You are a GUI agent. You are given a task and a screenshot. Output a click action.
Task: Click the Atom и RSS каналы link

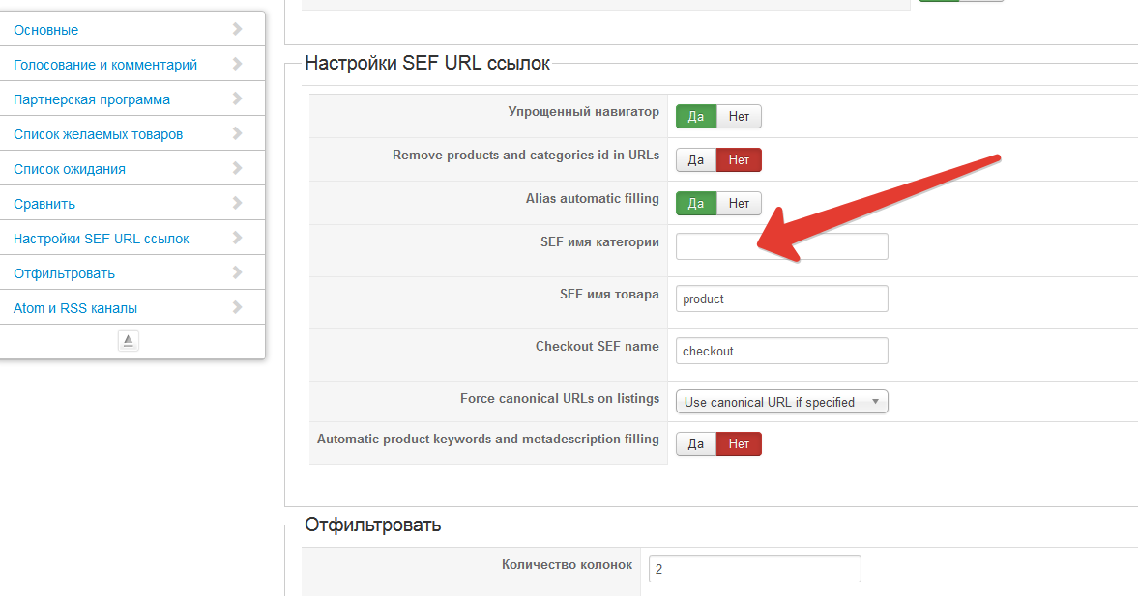click(x=75, y=308)
